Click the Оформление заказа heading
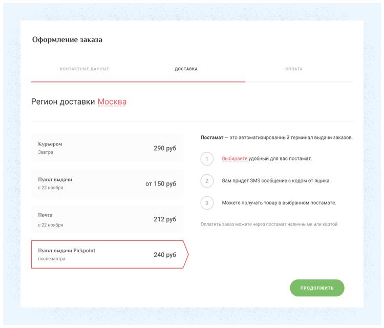This screenshot has width=384, height=328. pos(67,39)
